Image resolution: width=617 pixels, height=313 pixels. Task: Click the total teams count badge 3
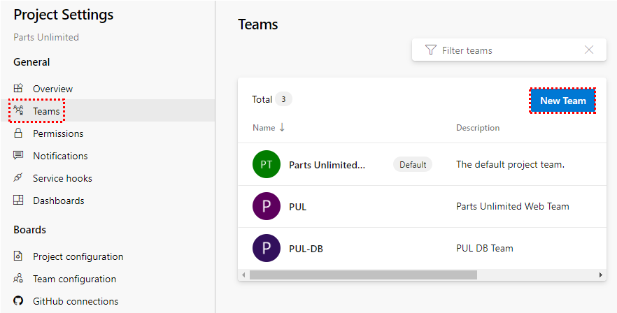(x=283, y=99)
